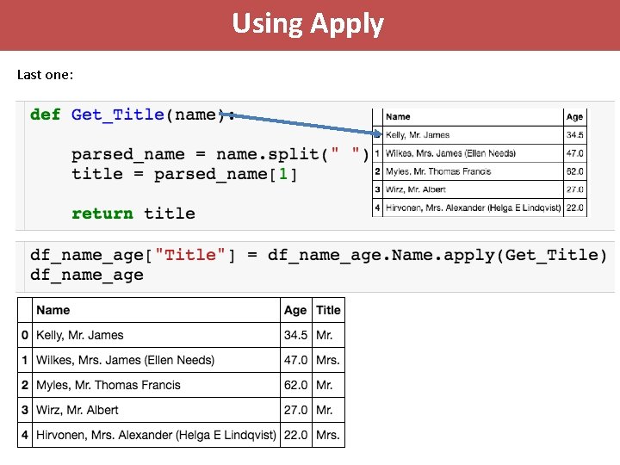This screenshot has height=465, width=620.
Task: Click the 'def Get_Title(name):' code line
Action: tap(133, 115)
